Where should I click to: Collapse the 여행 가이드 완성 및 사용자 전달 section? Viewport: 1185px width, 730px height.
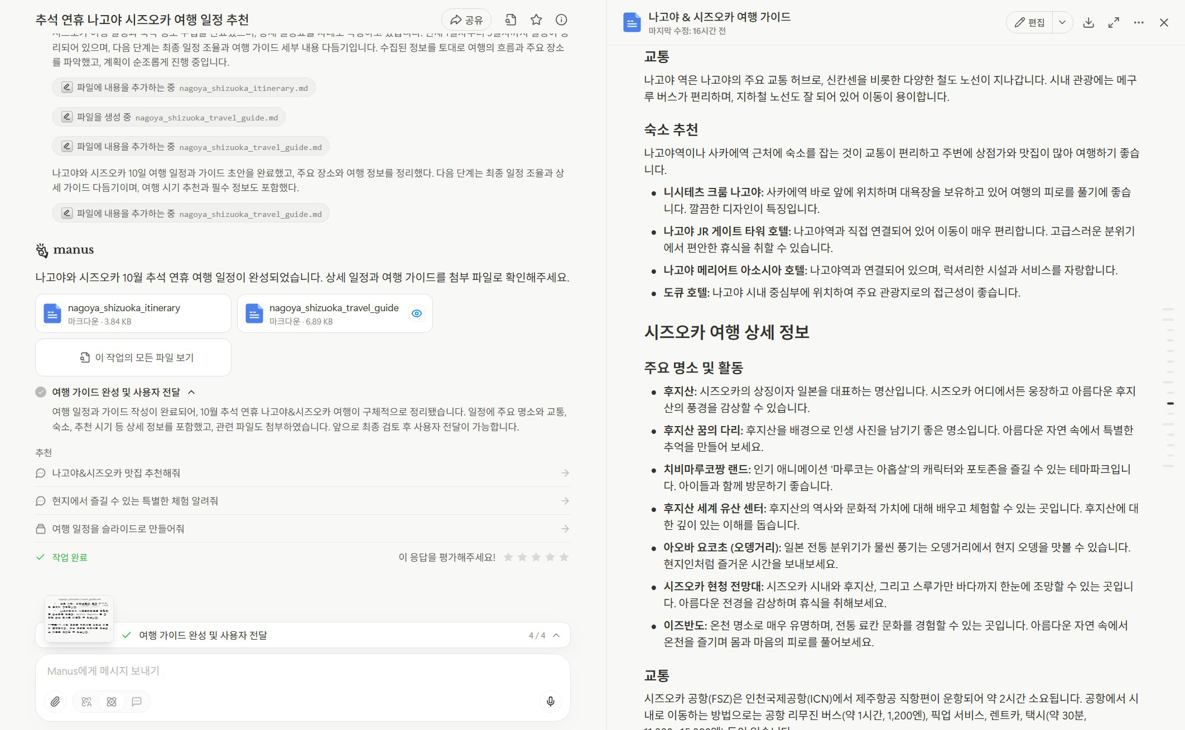[191, 392]
